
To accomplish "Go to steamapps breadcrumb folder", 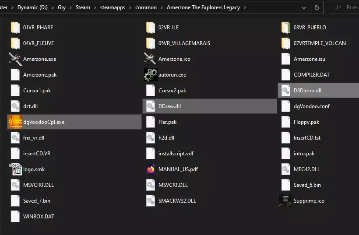I will (x=113, y=7).
